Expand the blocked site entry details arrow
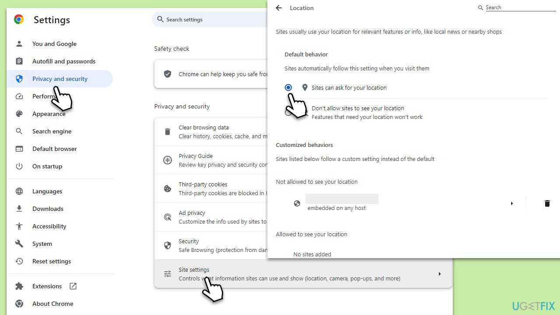This screenshot has height=315, width=560. [512, 203]
